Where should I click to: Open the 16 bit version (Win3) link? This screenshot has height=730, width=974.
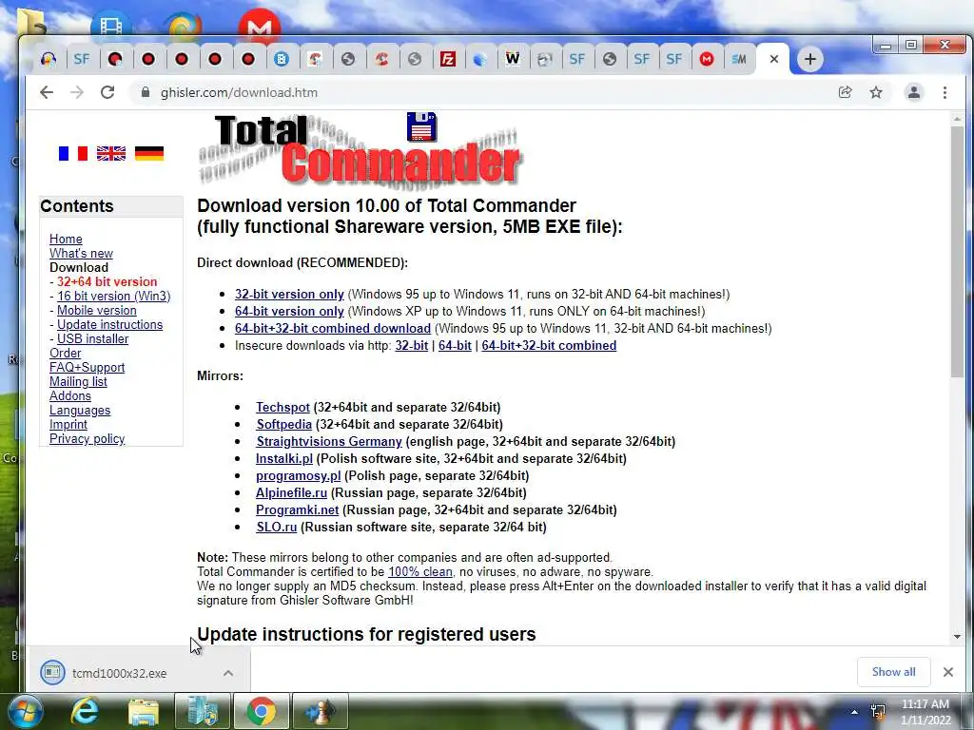(x=114, y=297)
